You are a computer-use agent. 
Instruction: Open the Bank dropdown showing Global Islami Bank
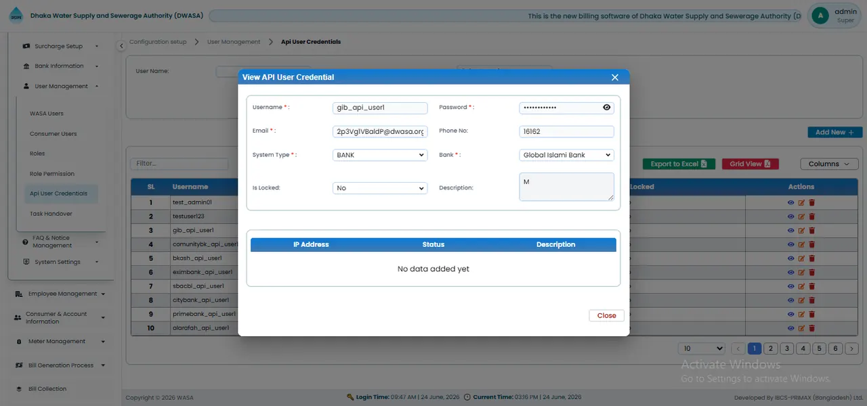click(566, 155)
